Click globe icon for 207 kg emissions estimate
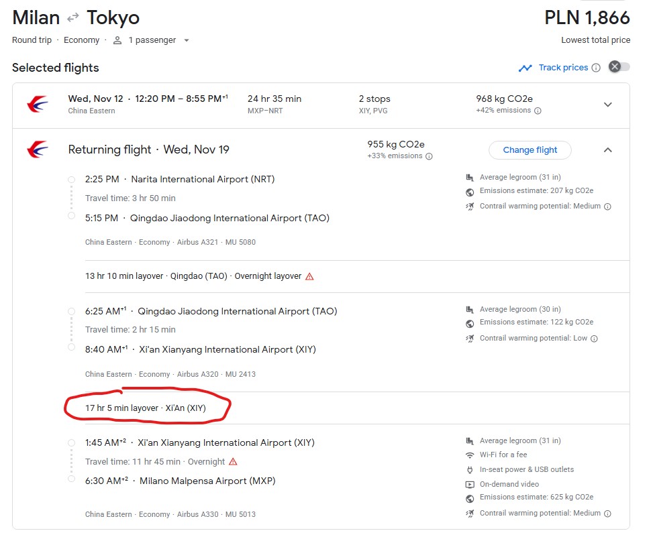The width and height of the screenshot is (651, 535). [470, 192]
